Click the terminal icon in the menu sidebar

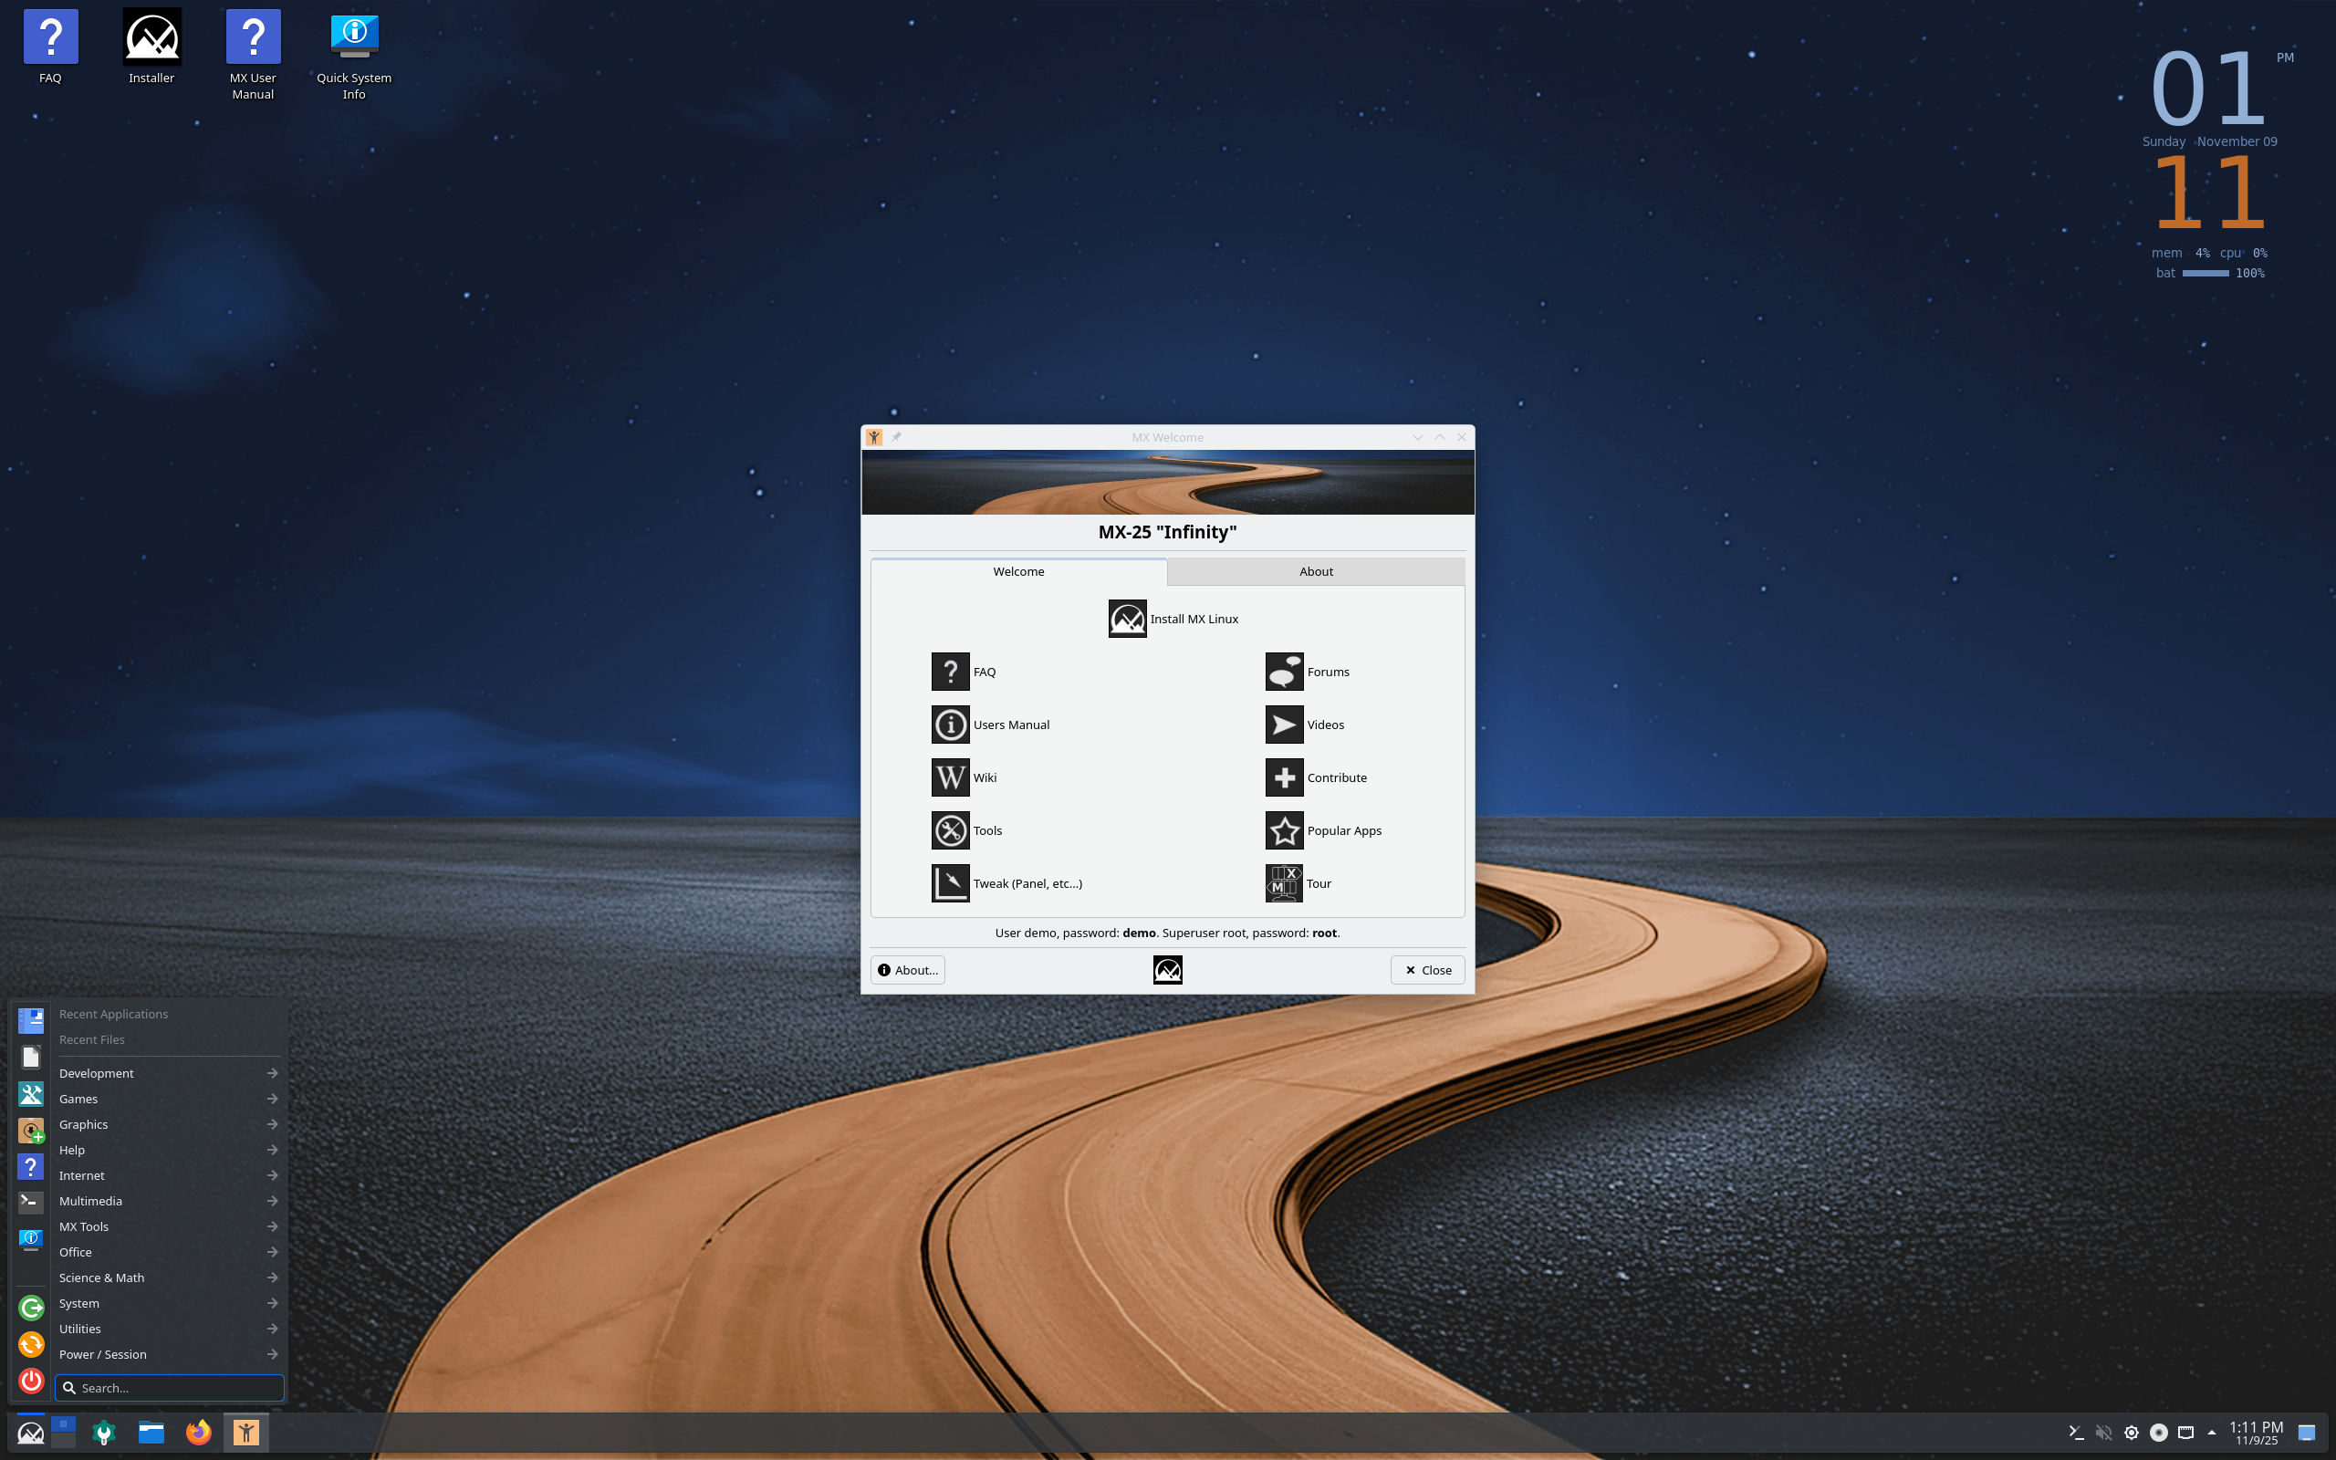coord(31,1202)
